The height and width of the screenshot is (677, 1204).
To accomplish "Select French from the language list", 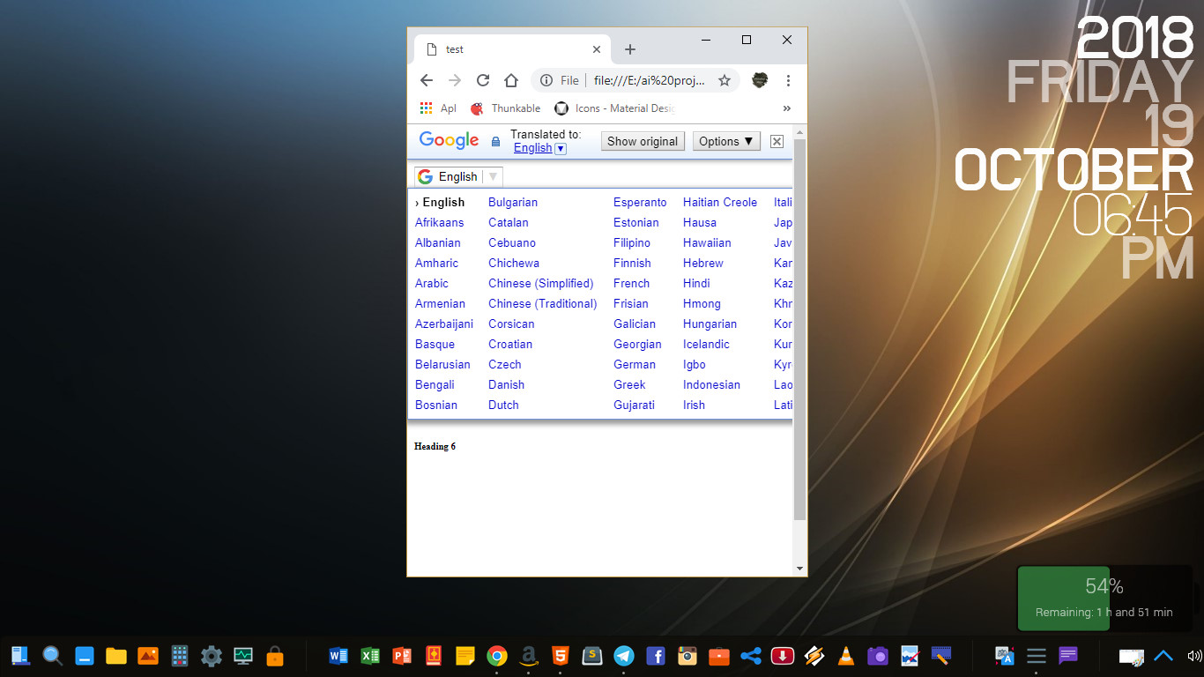I will click(631, 283).
